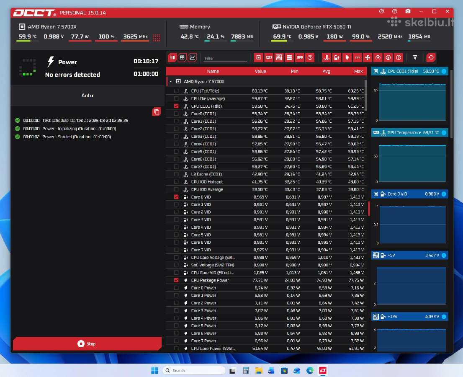Toggle power sensors filter
463x377 pixels.
click(x=347, y=58)
